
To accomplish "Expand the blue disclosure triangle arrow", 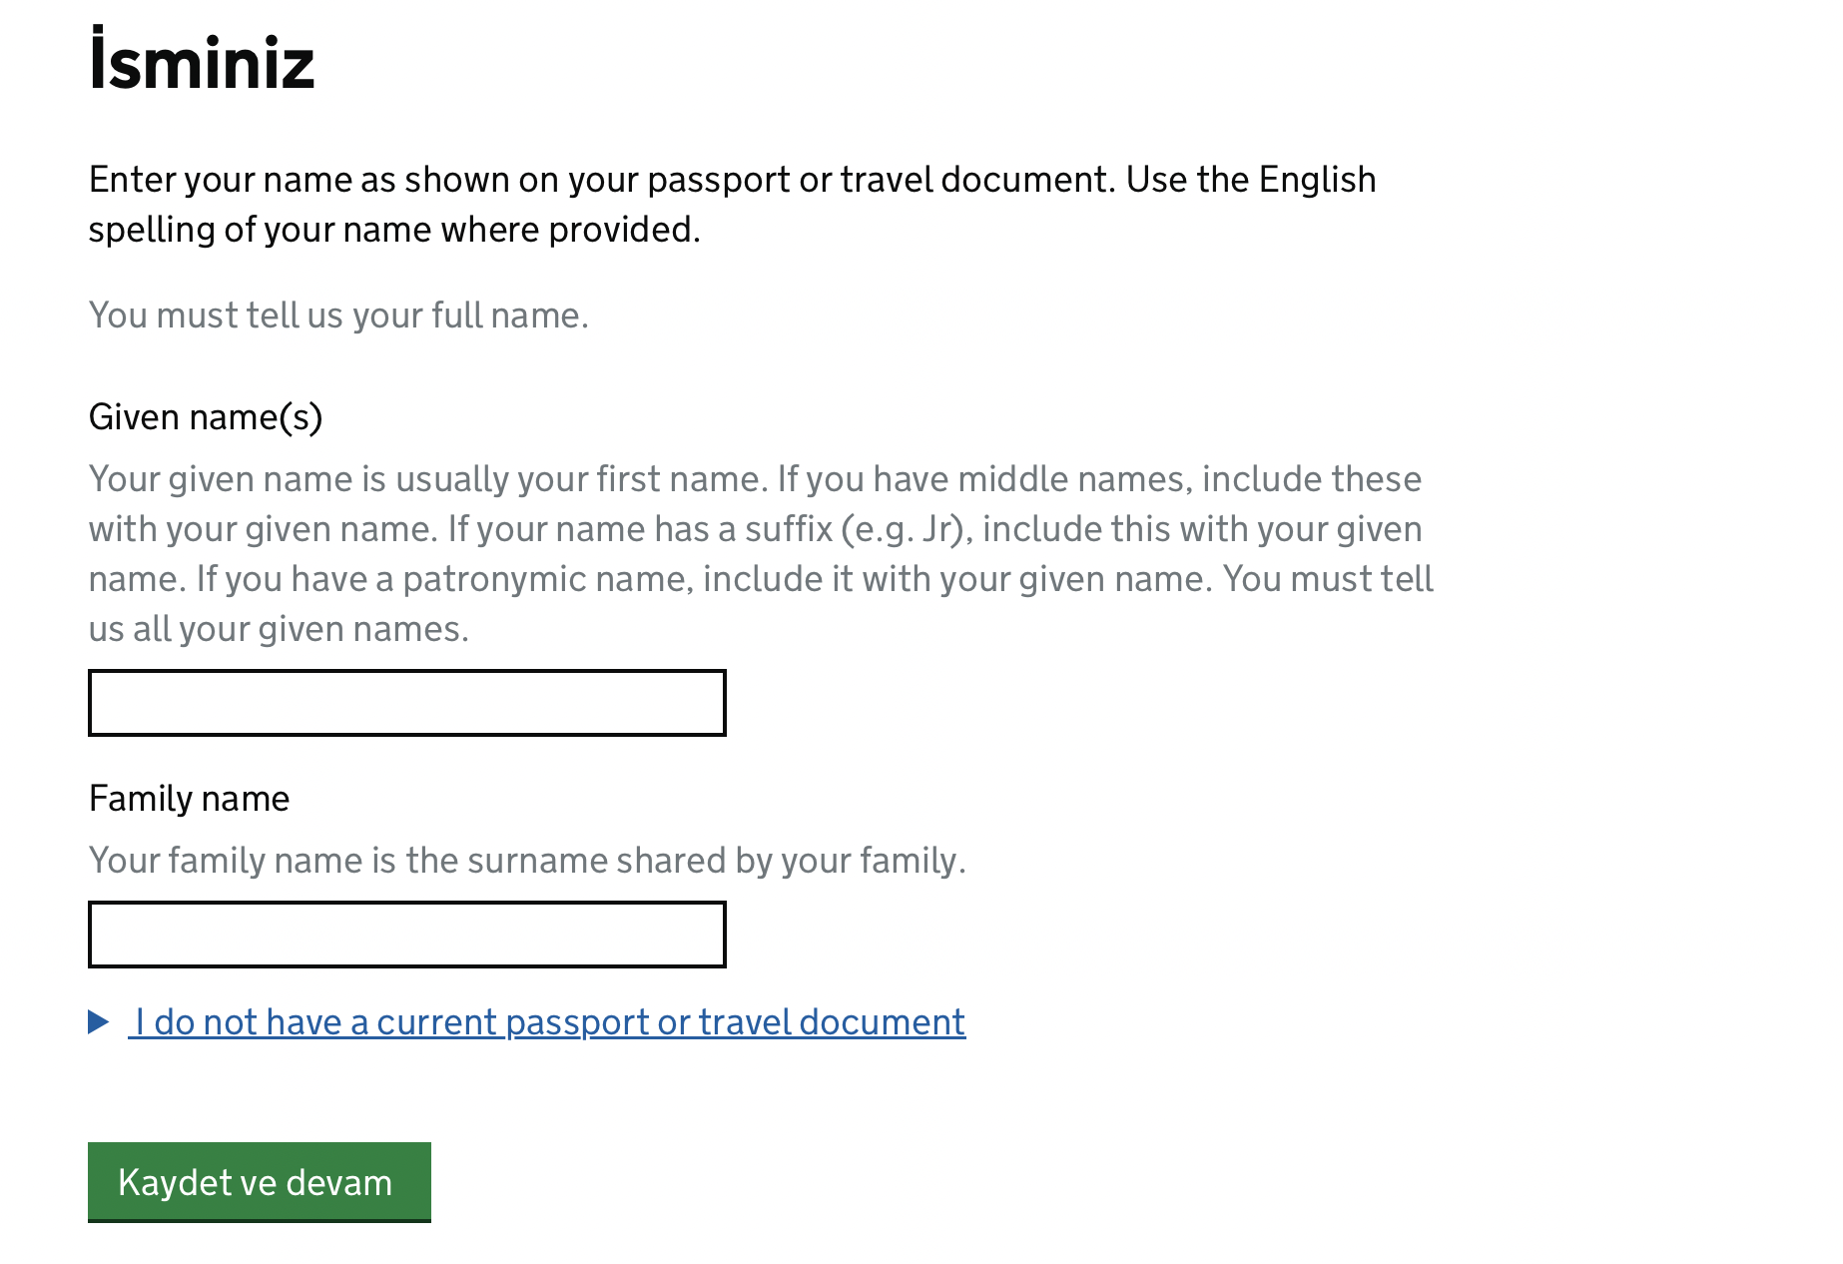I will (x=98, y=1021).
